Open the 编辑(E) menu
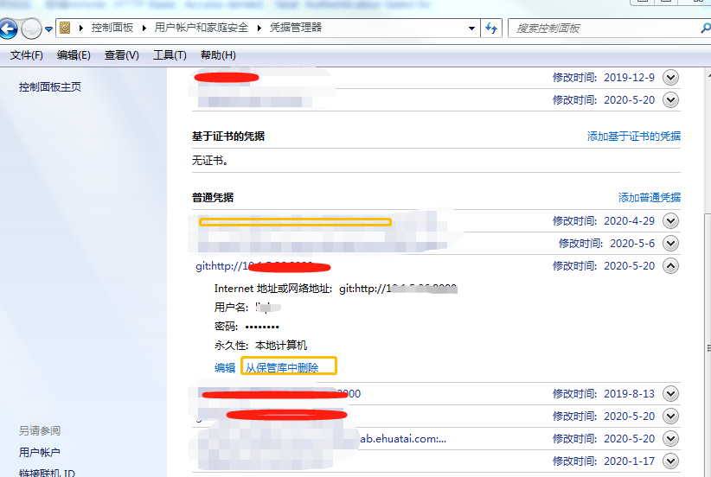Image resolution: width=711 pixels, height=477 pixels. pos(74,55)
